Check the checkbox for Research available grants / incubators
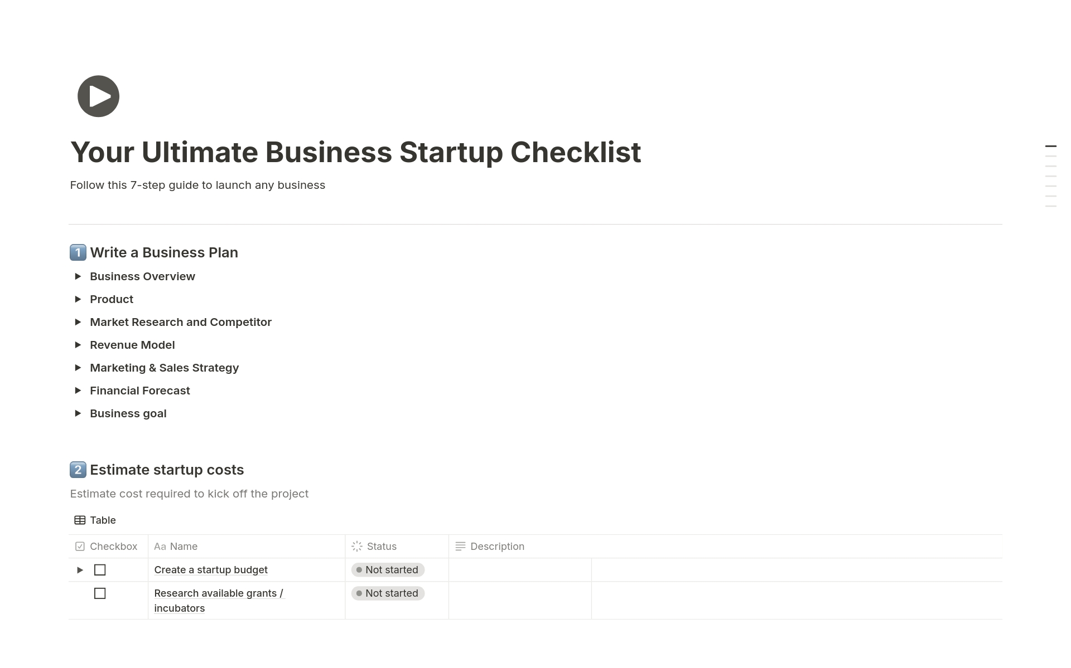Image resolution: width=1071 pixels, height=668 pixels. tap(100, 593)
